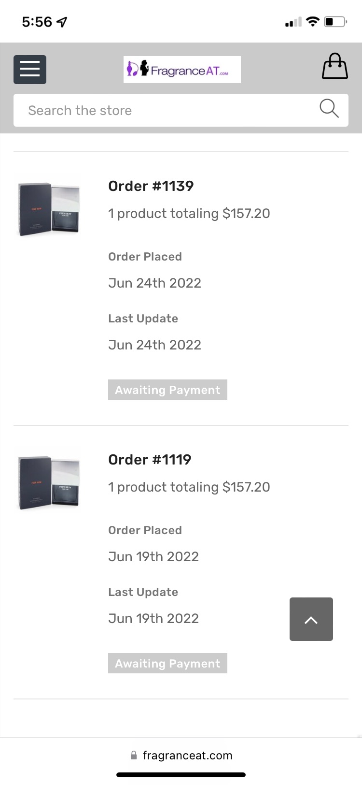
Task: Tap the battery indicator icon
Action: tap(335, 22)
